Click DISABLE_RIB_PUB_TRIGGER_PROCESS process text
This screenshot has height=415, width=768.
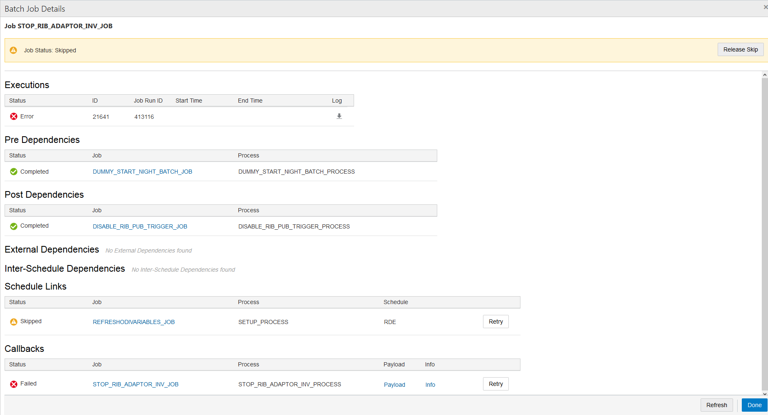click(x=294, y=226)
